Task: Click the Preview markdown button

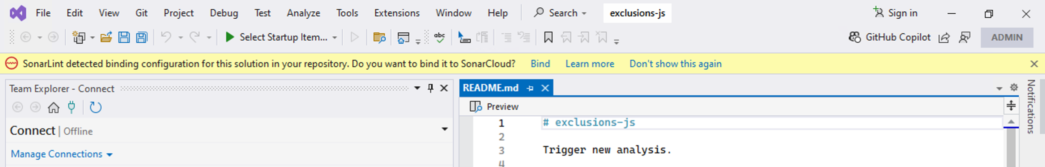Action: coord(494,106)
